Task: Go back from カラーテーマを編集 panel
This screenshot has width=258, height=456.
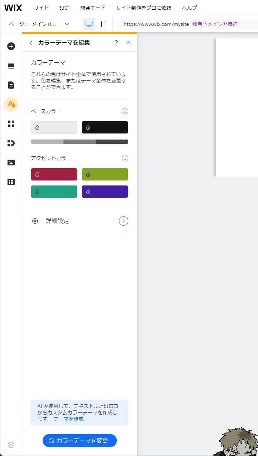Action: click(31, 43)
